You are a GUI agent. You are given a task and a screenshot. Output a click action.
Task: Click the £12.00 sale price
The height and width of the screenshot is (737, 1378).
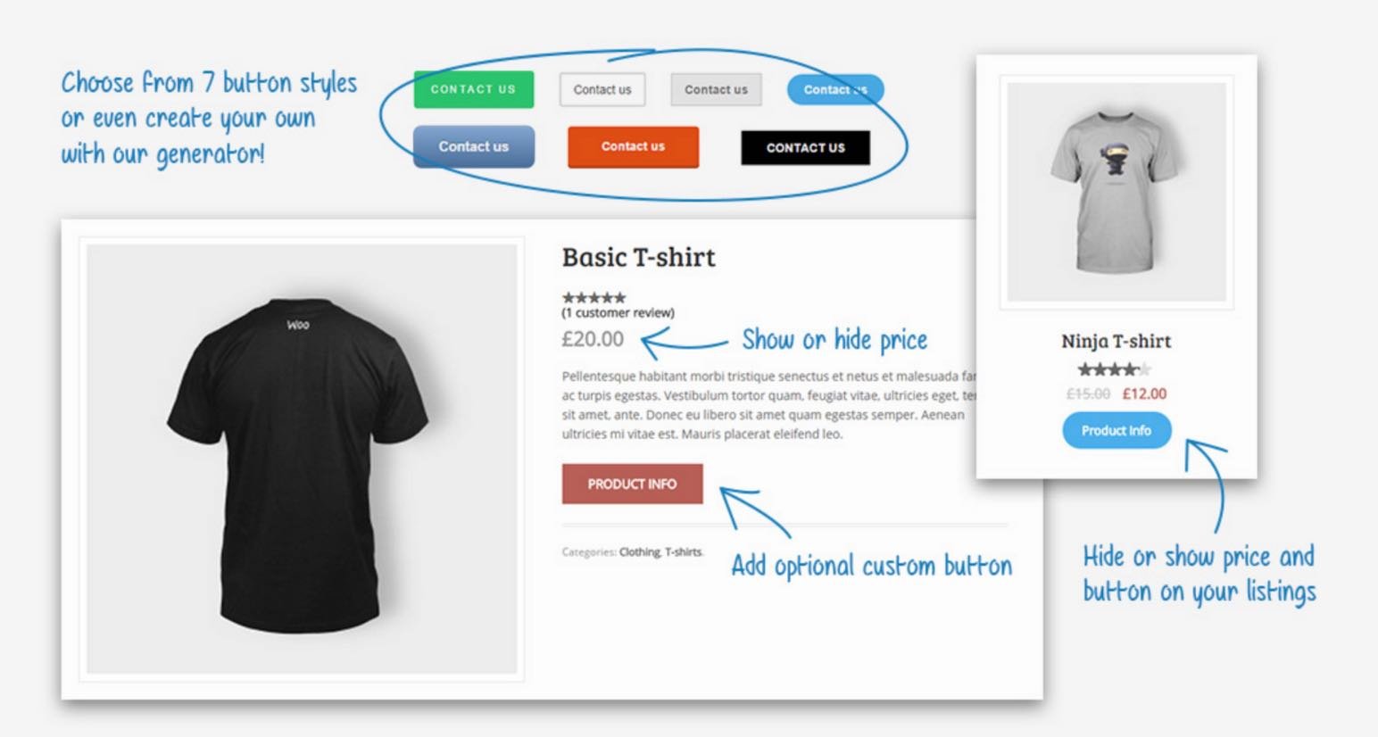1144,393
